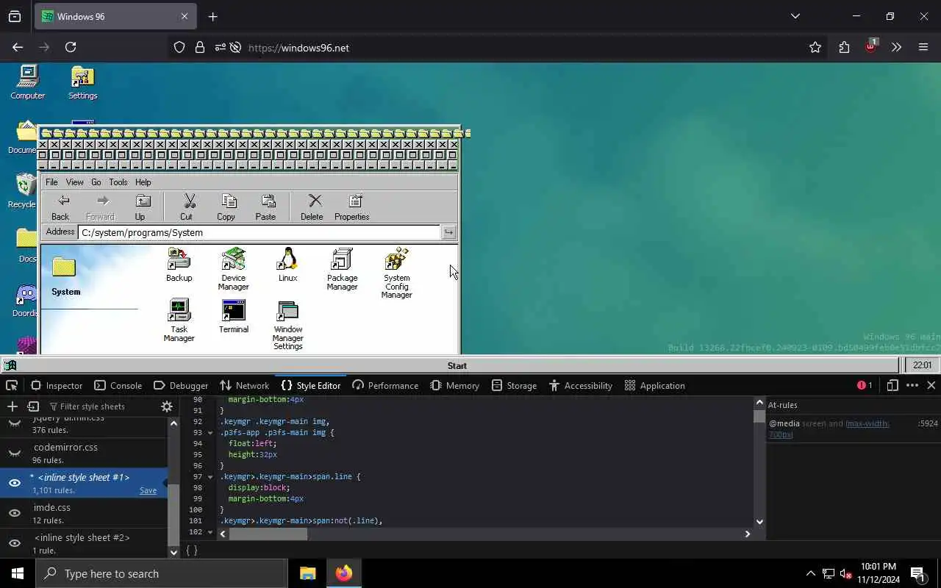
Task: Click the Delete toolbar button
Action: click(x=312, y=207)
